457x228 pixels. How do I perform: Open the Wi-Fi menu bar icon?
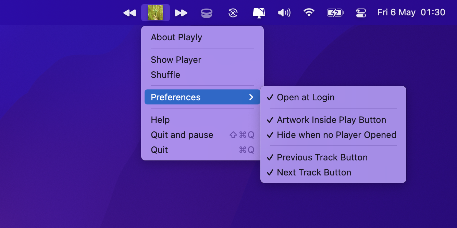[309, 13]
